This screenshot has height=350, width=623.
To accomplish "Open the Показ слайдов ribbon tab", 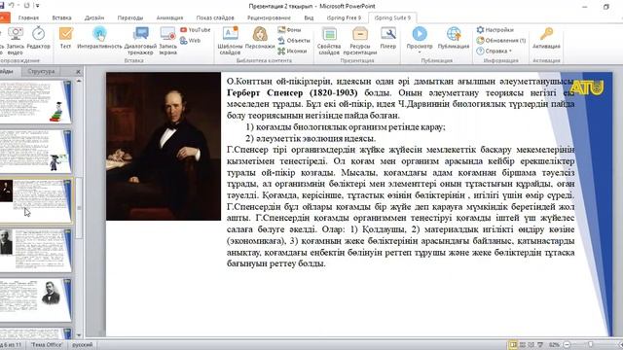I will coord(215,17).
